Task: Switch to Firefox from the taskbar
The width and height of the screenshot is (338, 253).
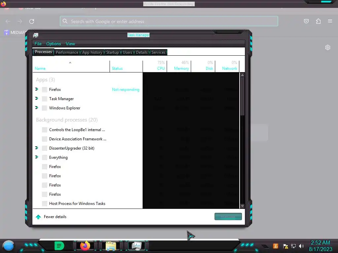Action: pos(85,246)
